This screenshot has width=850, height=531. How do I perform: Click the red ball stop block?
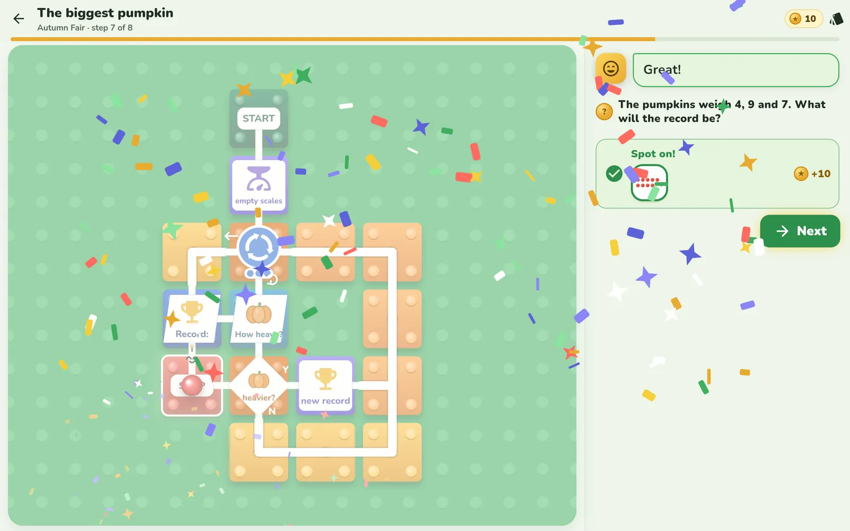(192, 386)
